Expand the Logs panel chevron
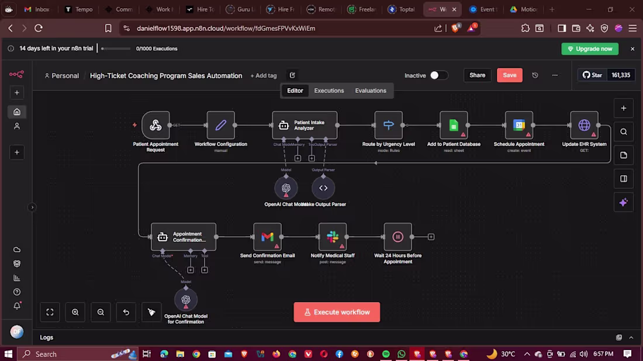This screenshot has height=361, width=643. pyautogui.click(x=631, y=338)
